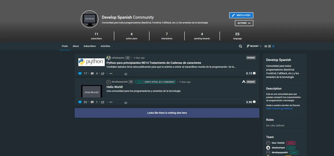Switch to the Subscribers tab
This screenshot has width=334, height=156.
(90, 46)
